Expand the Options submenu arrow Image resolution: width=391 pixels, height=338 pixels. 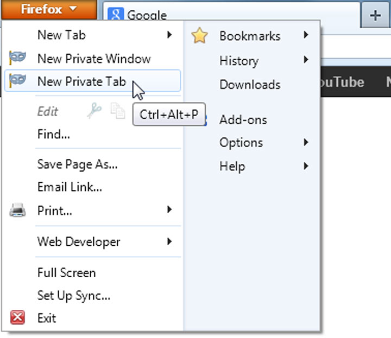(306, 142)
